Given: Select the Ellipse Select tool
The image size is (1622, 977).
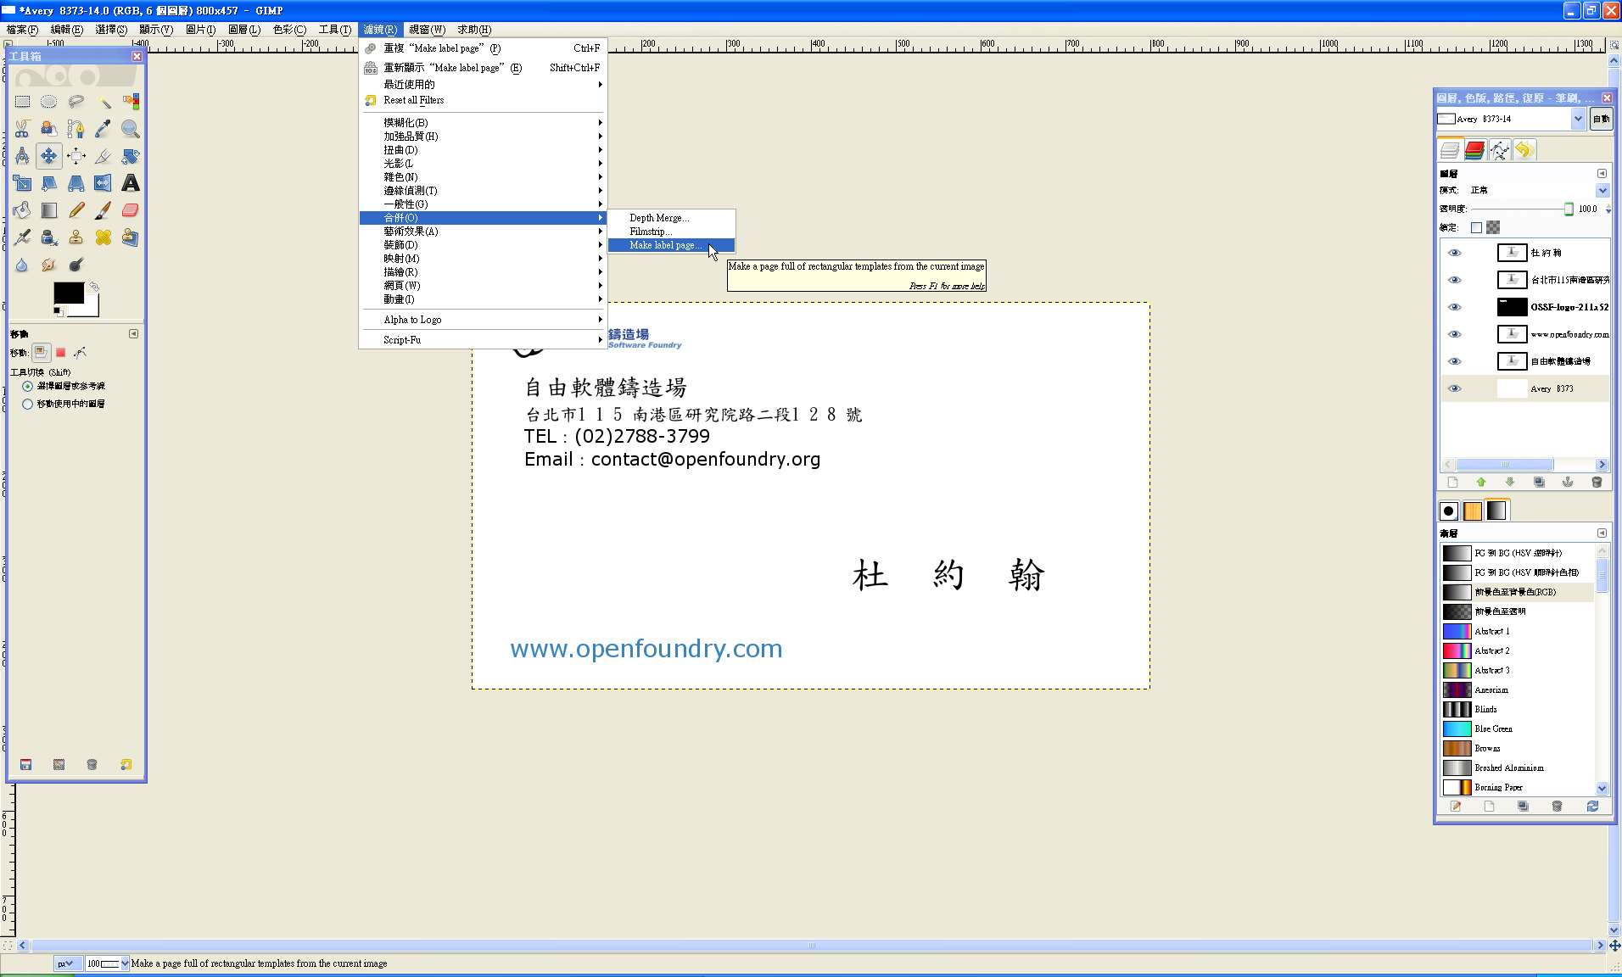Looking at the screenshot, I should 49,102.
